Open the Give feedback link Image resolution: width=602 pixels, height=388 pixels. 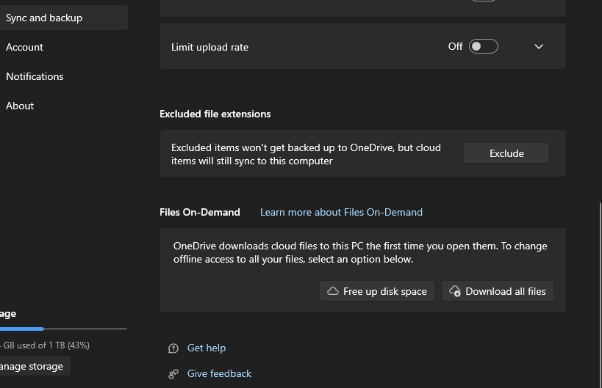pos(219,374)
